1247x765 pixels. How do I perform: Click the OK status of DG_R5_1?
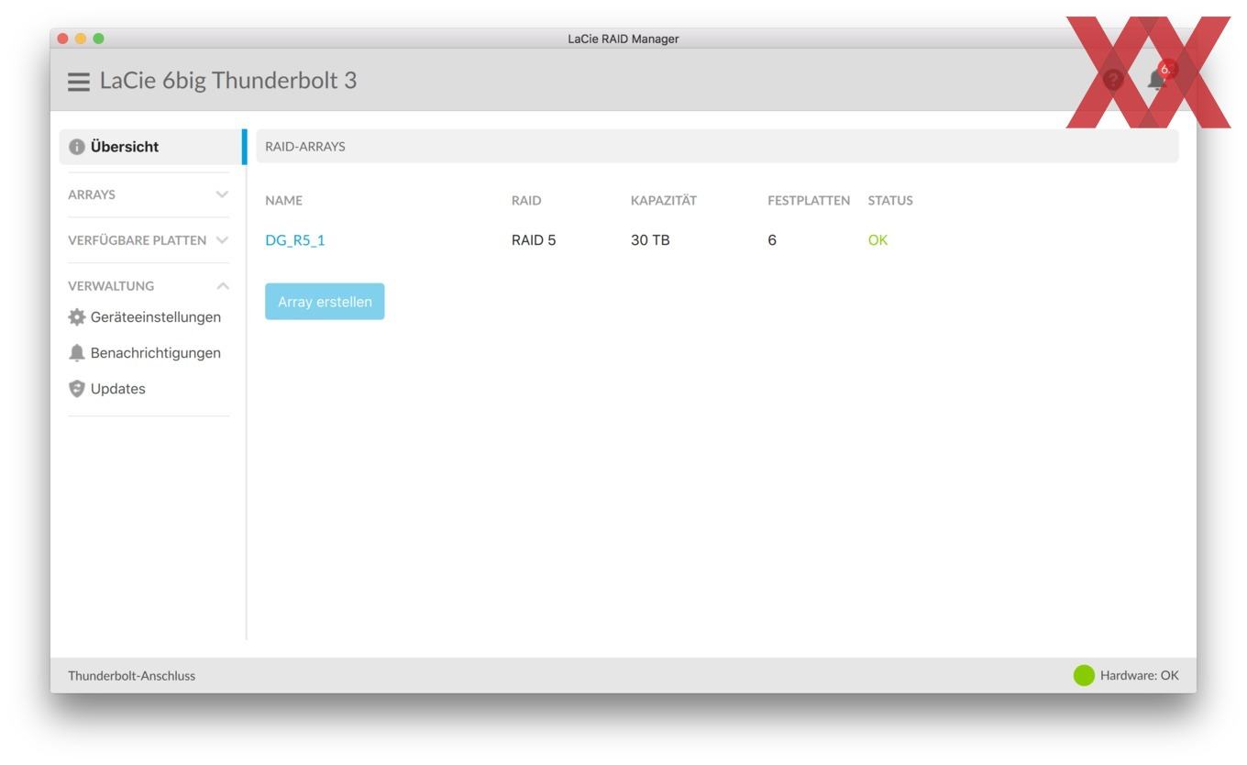click(877, 240)
